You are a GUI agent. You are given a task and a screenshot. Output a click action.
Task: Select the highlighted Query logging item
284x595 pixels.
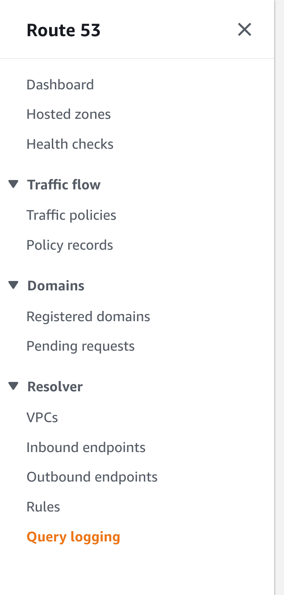[x=74, y=537]
